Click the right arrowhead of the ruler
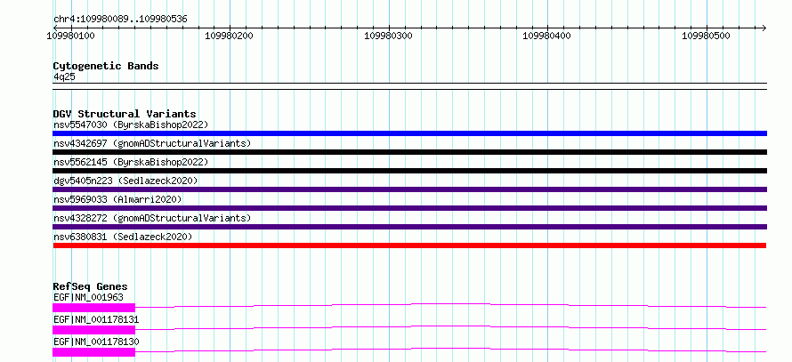Viewport: 792px width, 362px height. click(764, 28)
